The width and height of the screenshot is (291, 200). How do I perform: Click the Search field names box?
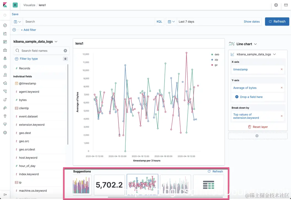pos(41,51)
